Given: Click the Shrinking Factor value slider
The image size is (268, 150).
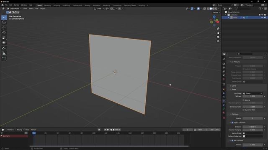Looking at the screenshot, I should pos(253,107).
